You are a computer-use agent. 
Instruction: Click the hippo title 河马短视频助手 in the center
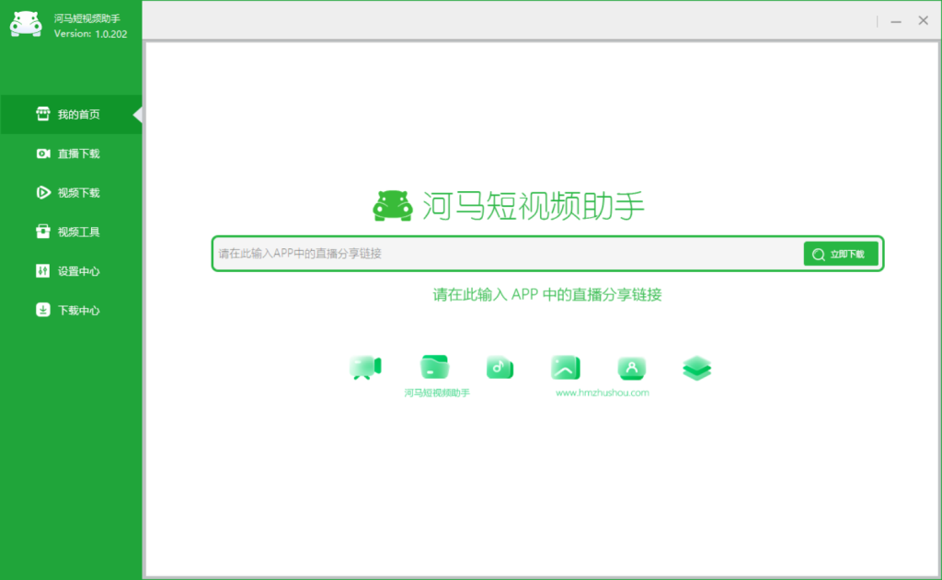pos(532,204)
